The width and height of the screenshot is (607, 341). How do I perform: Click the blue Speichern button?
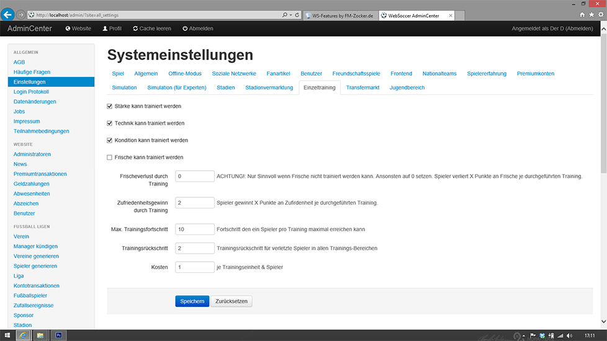point(192,301)
